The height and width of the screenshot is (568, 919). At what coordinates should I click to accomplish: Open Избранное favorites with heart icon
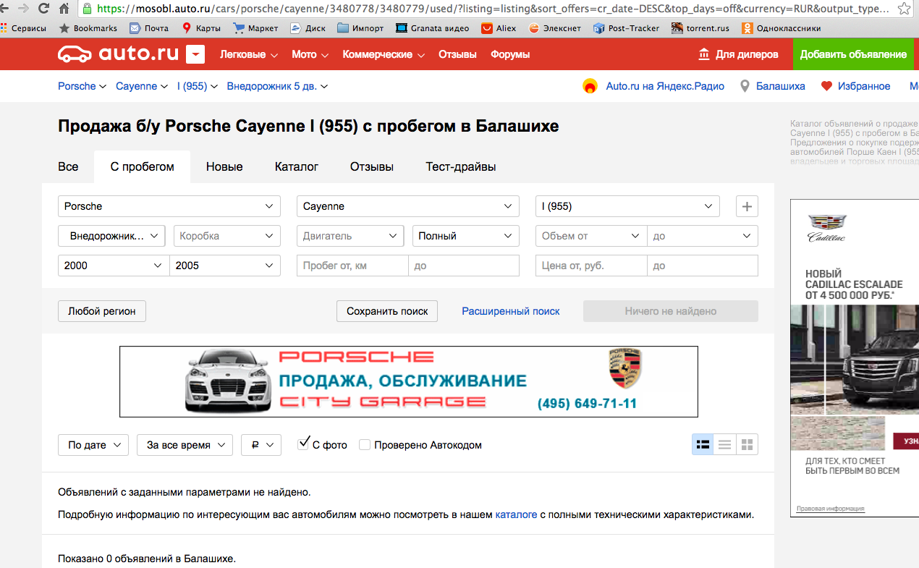pyautogui.click(x=856, y=86)
